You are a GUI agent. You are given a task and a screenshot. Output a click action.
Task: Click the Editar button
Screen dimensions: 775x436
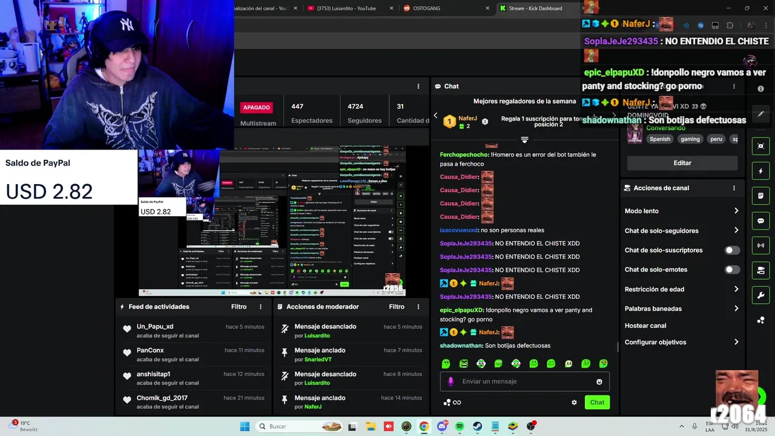click(x=682, y=163)
